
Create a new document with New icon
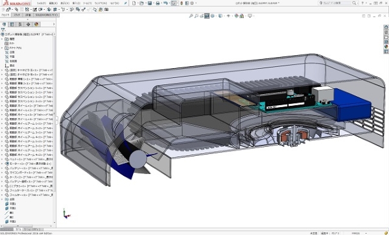(134, 3)
